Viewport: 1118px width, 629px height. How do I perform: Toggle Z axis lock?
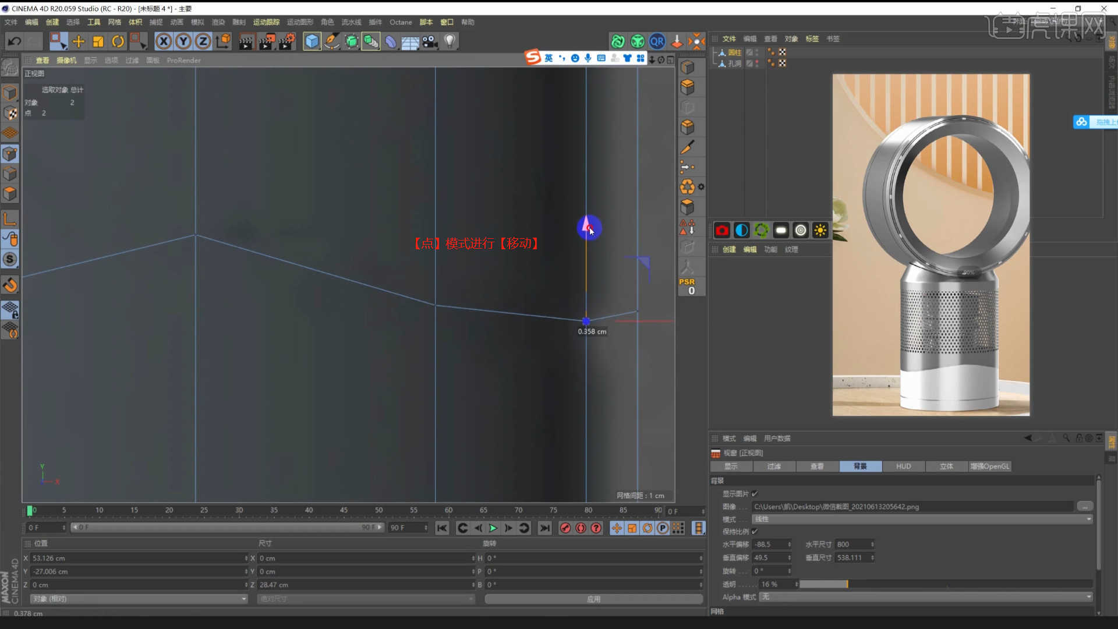(203, 41)
